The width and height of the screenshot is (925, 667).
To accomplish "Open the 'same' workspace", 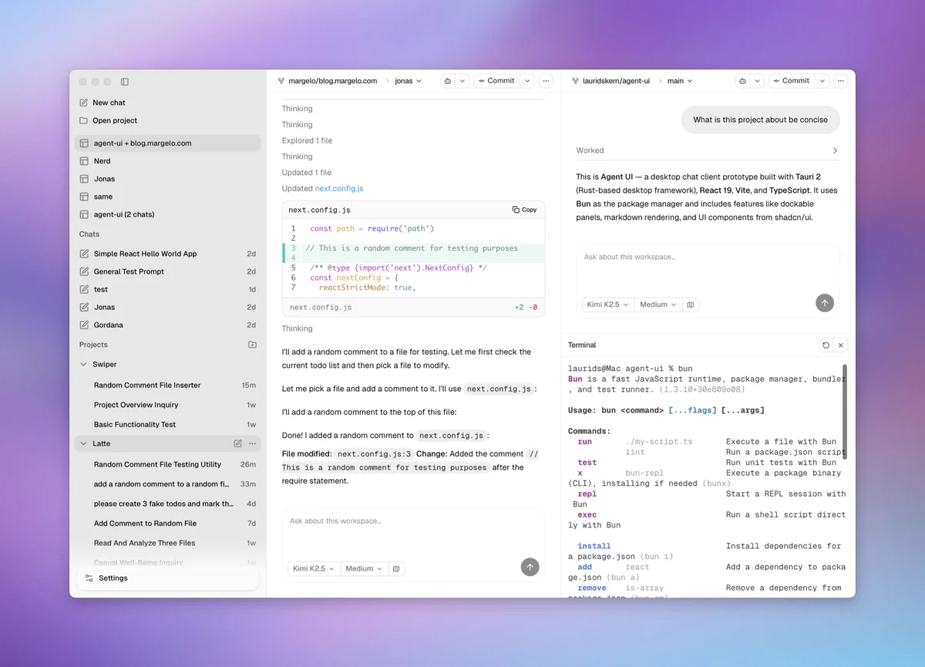I will [167, 197].
